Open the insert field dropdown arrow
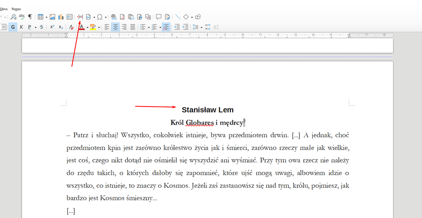 coord(94,17)
